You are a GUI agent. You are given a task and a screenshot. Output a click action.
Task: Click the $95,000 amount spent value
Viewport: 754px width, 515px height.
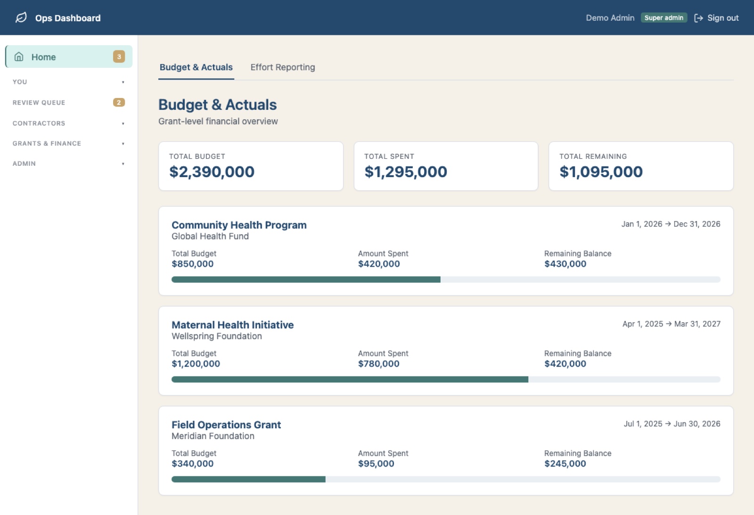(376, 464)
